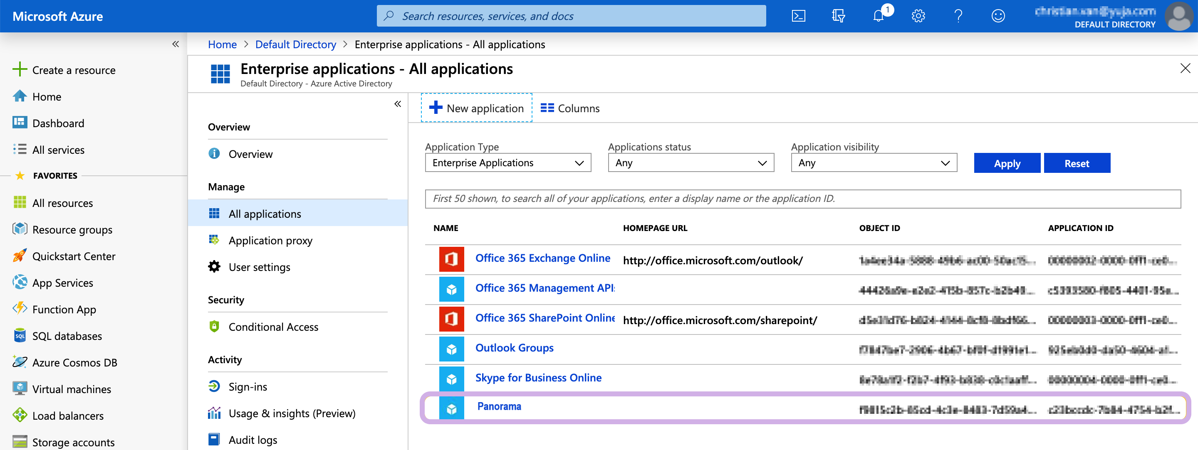The image size is (1198, 450).
Task: Collapse the Enterprise applications menu panel
Action: pyautogui.click(x=398, y=104)
